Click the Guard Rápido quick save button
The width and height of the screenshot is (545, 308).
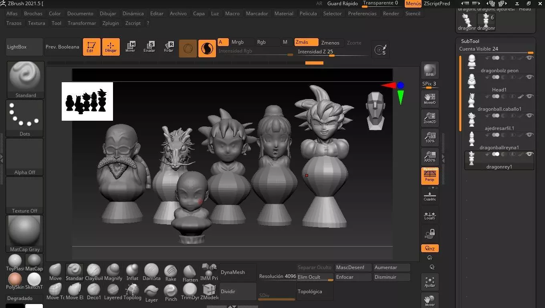(343, 4)
